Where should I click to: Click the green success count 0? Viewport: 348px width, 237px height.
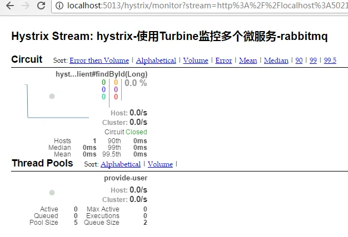[x=103, y=82]
